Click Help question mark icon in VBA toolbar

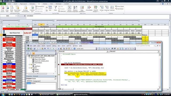click(75, 49)
